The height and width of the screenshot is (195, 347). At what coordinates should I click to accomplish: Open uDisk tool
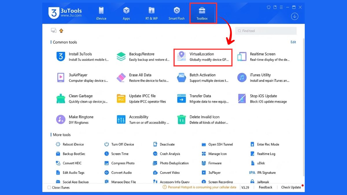point(257,163)
